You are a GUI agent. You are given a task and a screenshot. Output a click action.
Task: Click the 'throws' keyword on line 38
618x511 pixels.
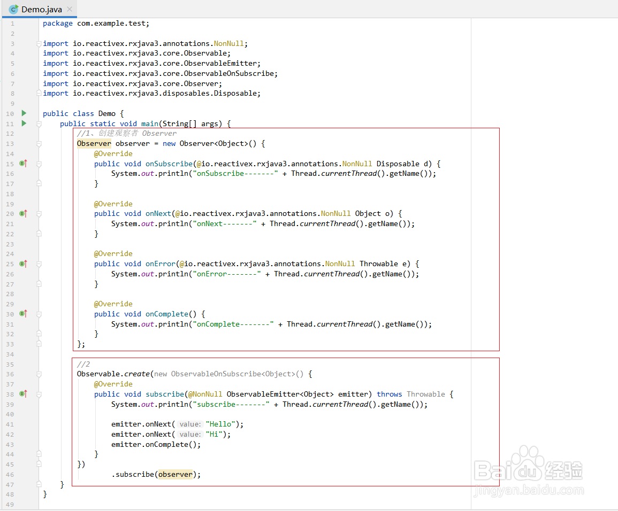coord(390,394)
